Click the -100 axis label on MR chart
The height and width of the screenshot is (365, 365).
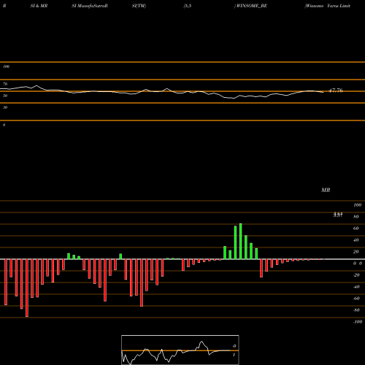tap(358, 322)
